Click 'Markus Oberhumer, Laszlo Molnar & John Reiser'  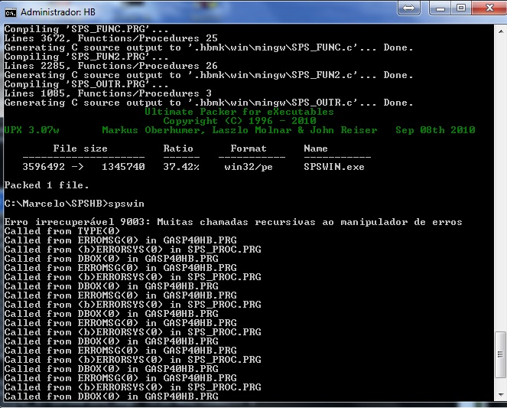239,130
